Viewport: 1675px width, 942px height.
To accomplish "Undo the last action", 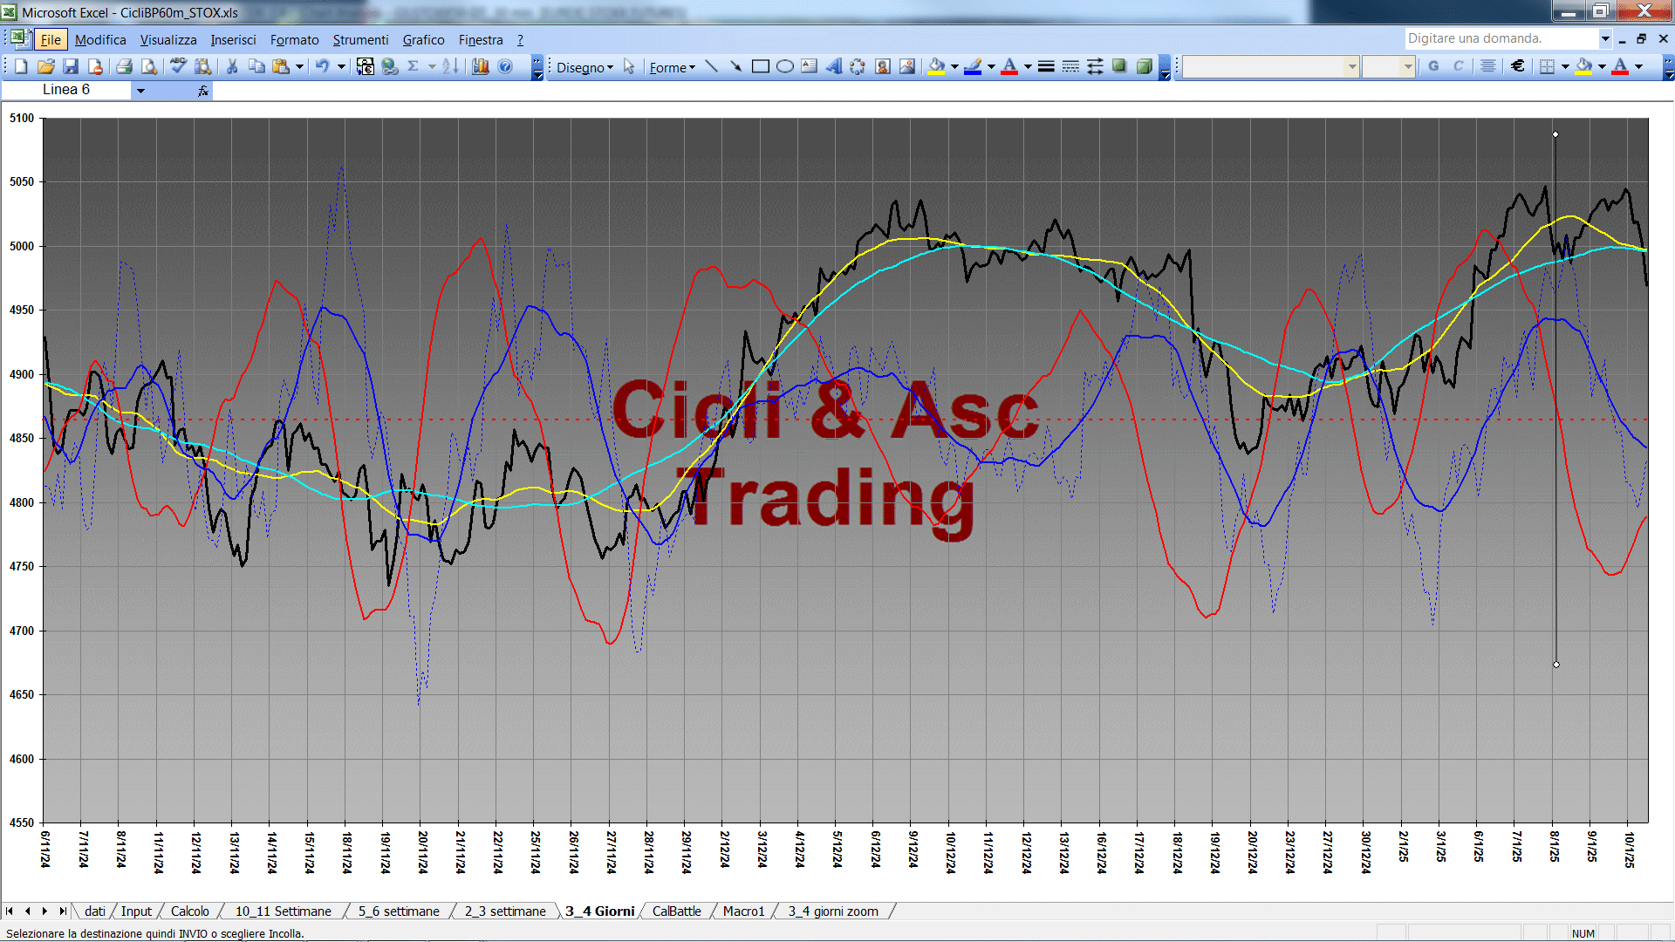I will (322, 66).
